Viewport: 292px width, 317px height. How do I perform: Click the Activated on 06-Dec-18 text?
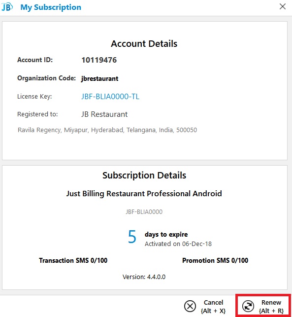click(178, 244)
